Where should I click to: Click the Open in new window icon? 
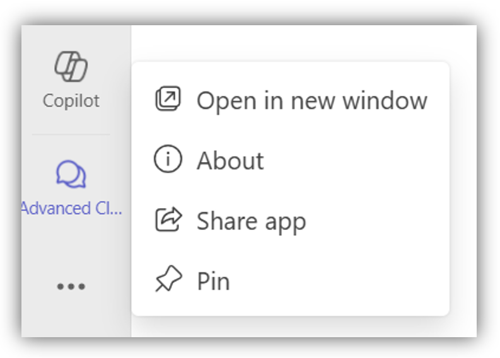pos(168,100)
